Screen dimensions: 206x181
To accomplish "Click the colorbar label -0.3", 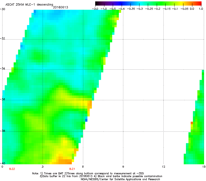I will [x=139, y=9].
